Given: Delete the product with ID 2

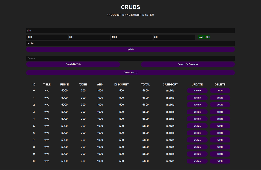Looking at the screenshot, I should (x=220, y=105).
